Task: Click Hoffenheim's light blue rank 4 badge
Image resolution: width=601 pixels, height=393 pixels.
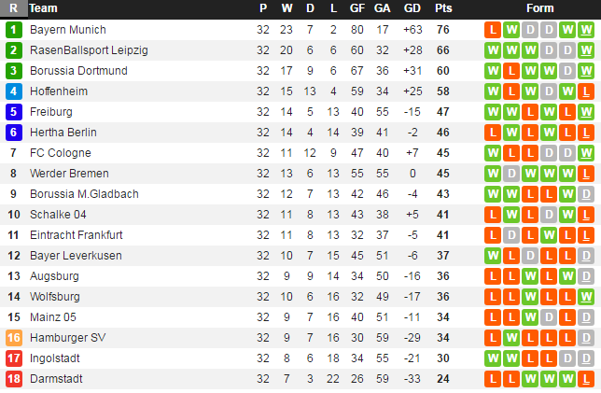Action: [14, 91]
